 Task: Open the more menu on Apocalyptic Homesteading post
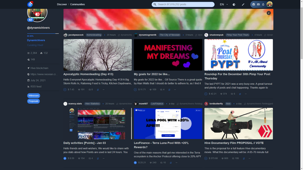(x=104, y=90)
